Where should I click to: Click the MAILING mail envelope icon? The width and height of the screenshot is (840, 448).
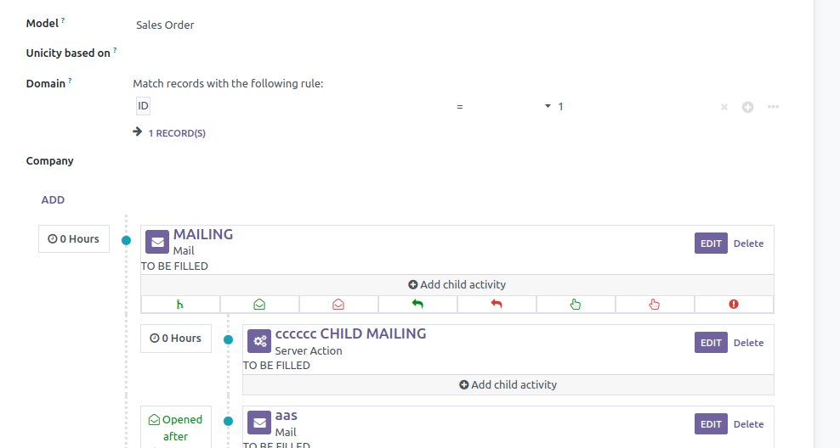pyautogui.click(x=157, y=242)
